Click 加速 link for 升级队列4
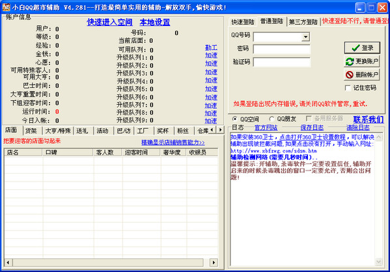The width and height of the screenshot is (390, 272). click(x=211, y=81)
